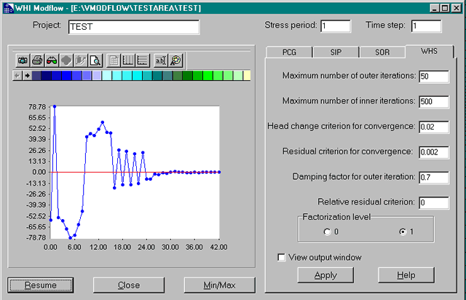
Task: Click the Project name field
Action: 134,27
